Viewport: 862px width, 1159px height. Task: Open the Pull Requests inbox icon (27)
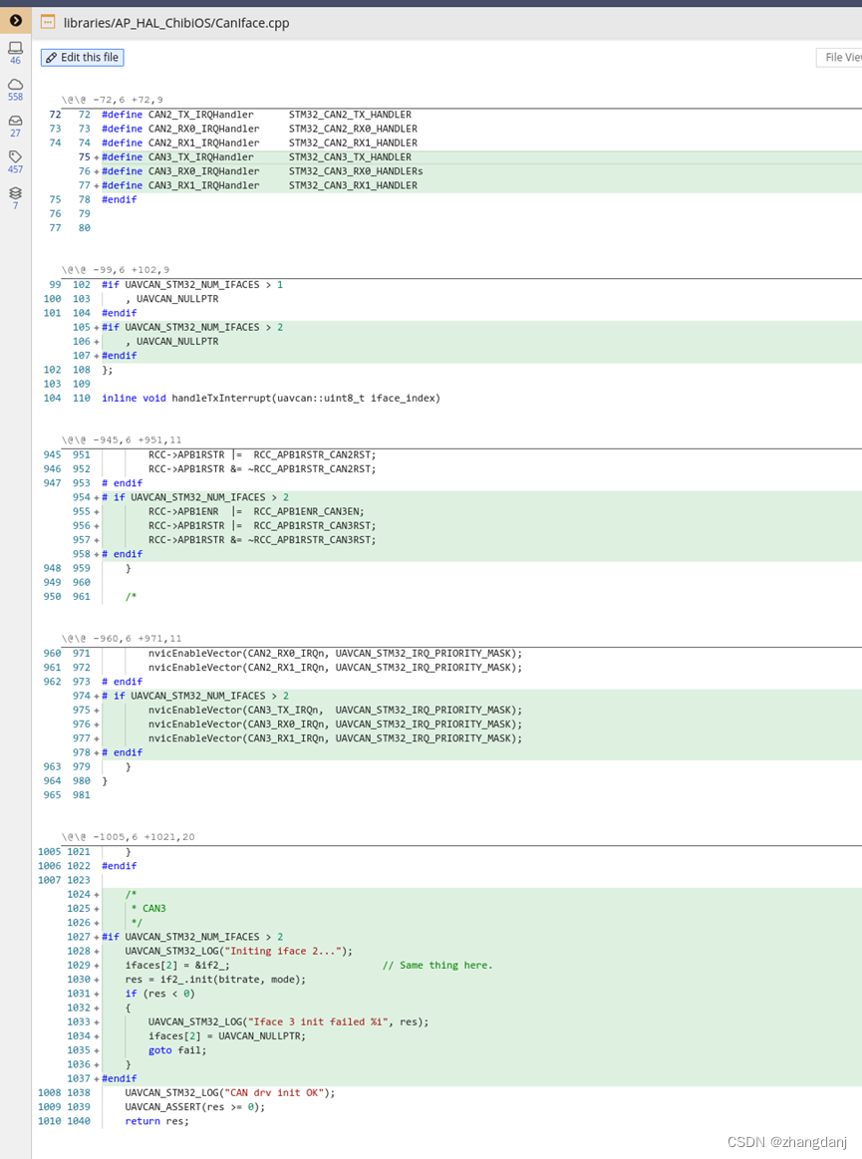pos(16,126)
